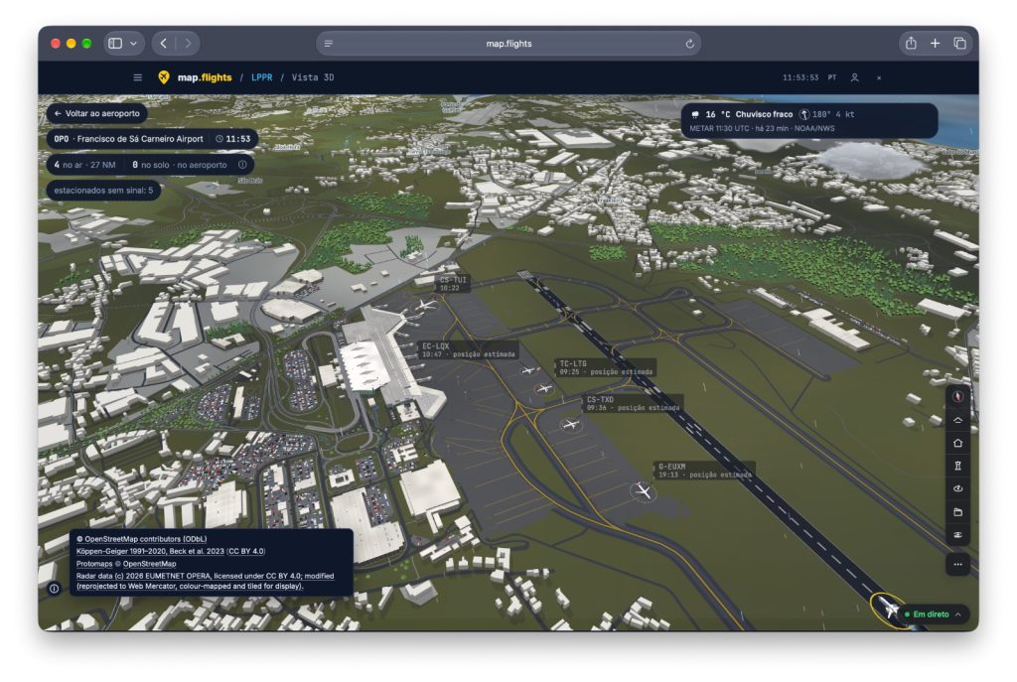Toggle the eye visibility icon in the map toolbar
The image size is (1017, 682).
point(957,535)
